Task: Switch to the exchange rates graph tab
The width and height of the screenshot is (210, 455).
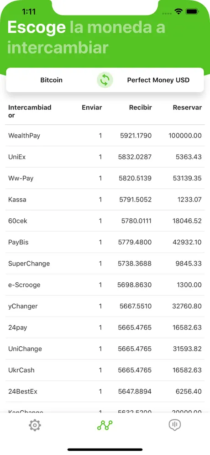Action: pos(105,425)
